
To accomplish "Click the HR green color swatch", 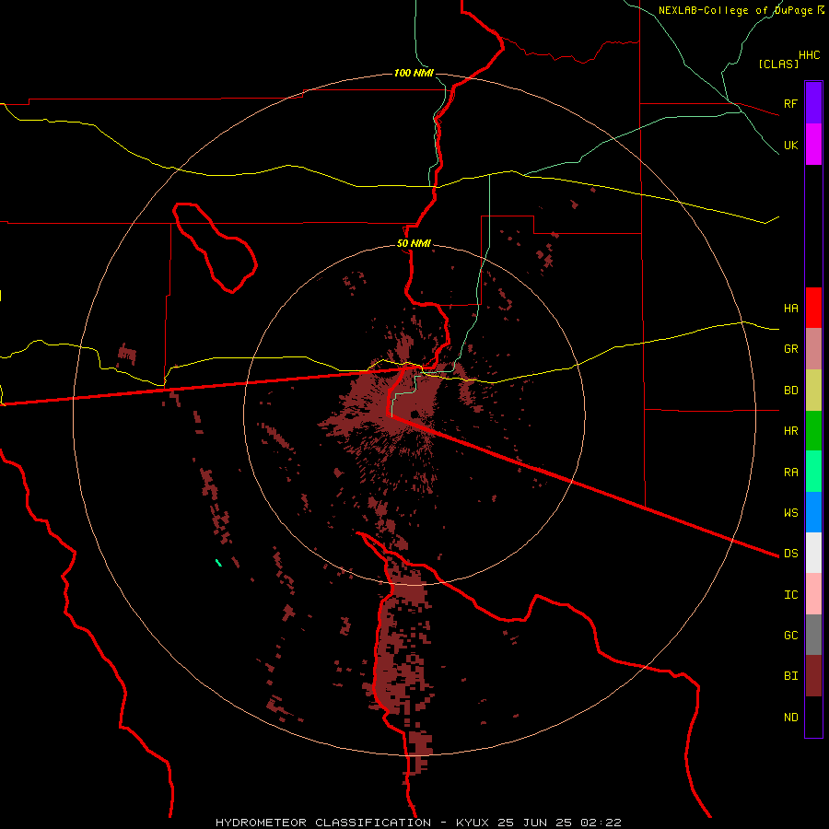I will coord(813,431).
